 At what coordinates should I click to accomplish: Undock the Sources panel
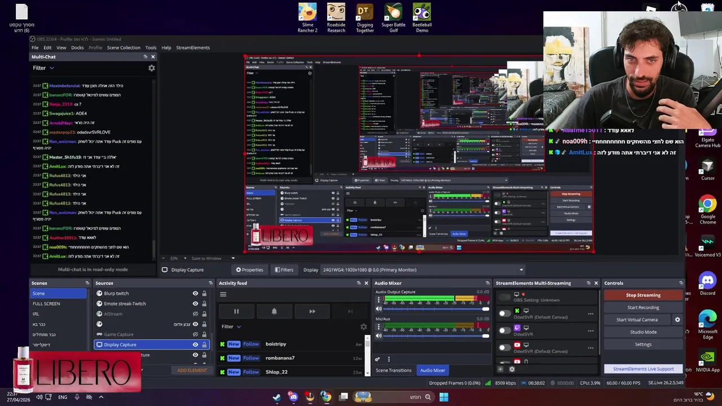click(x=210, y=283)
